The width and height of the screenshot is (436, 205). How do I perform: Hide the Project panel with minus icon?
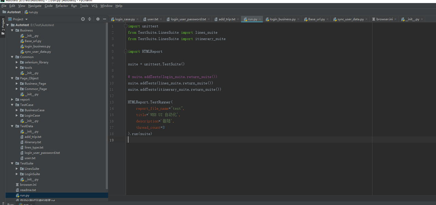tap(104, 19)
